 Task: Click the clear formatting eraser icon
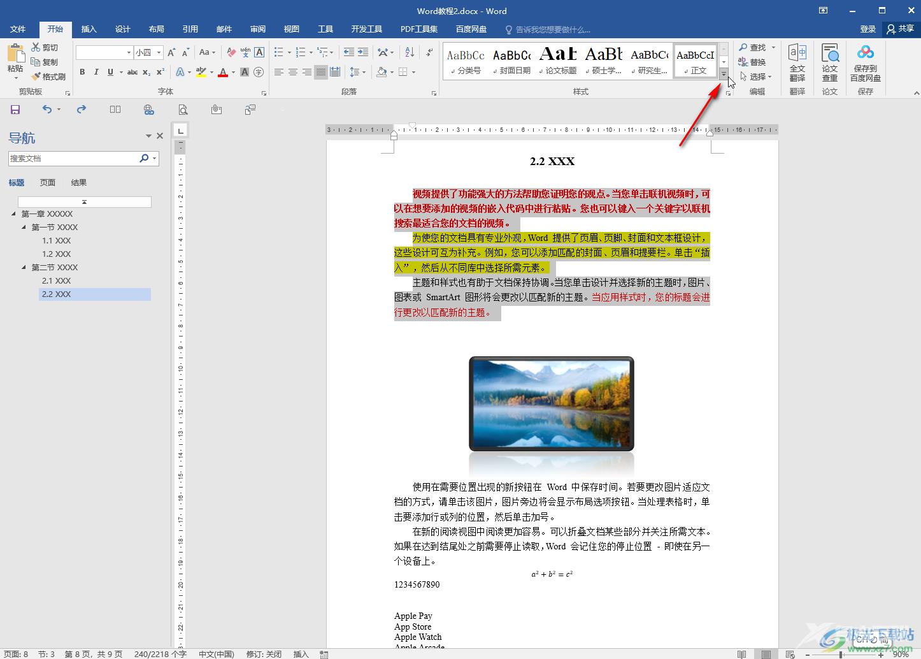[231, 52]
